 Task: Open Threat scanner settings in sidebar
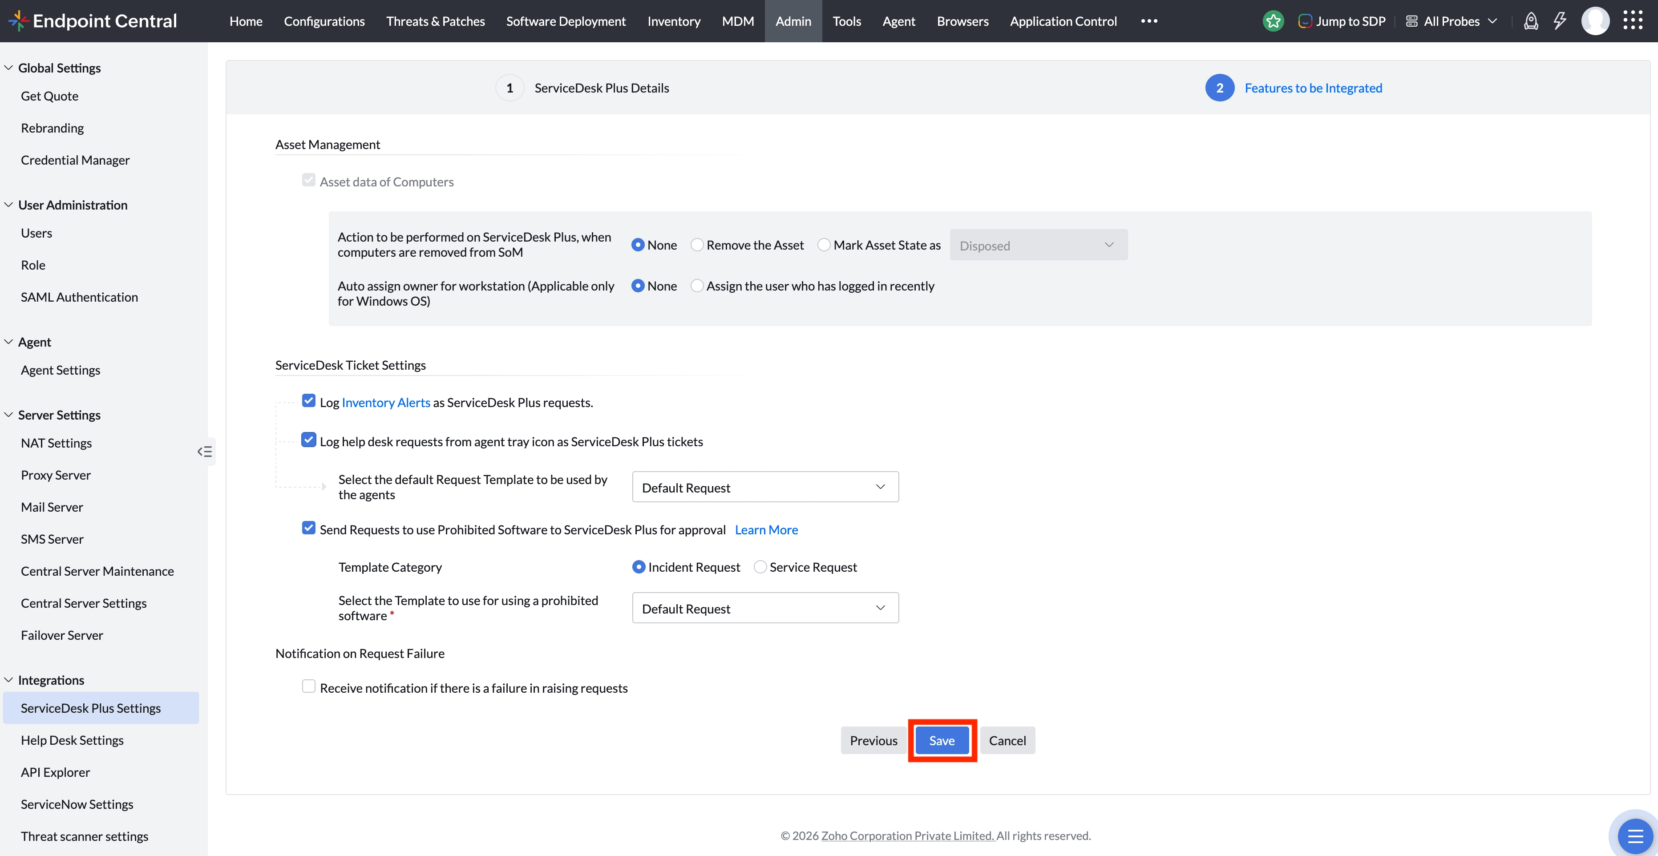(x=84, y=836)
